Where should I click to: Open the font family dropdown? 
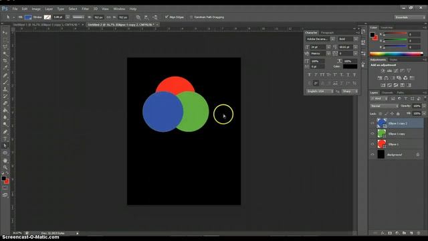(x=332, y=39)
